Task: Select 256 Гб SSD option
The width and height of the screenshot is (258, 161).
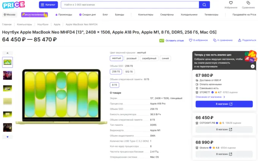Action: (116, 72)
